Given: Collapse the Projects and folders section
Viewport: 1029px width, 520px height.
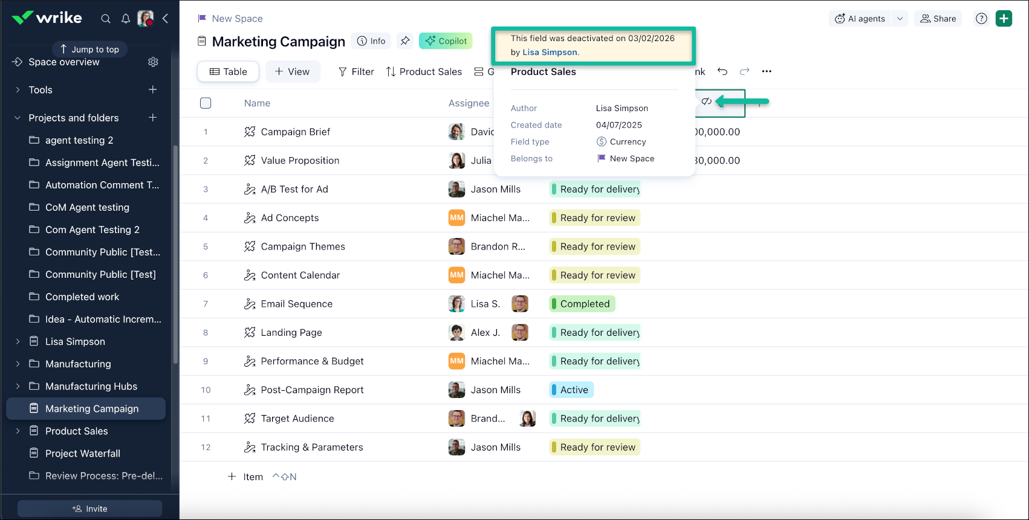Looking at the screenshot, I should pos(18,118).
